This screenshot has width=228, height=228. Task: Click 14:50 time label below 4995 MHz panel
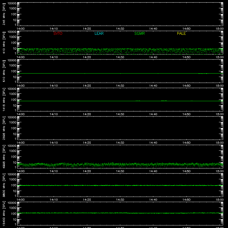coord(186,171)
